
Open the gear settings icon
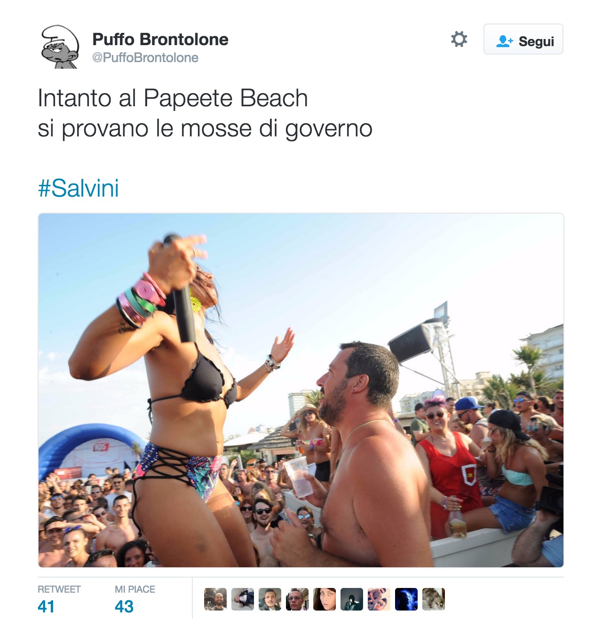[x=459, y=39]
